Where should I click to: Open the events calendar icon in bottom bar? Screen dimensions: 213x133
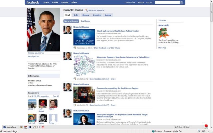(26, 127)
